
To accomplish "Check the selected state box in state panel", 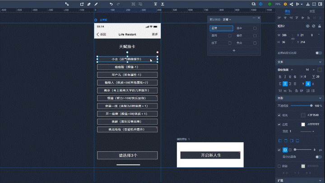I will 255,28.
